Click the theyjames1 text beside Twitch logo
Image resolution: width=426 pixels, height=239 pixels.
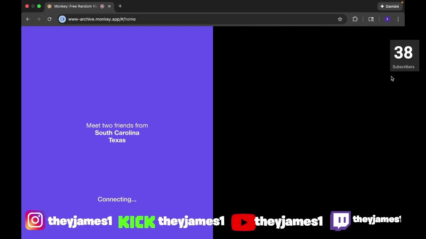click(x=377, y=219)
